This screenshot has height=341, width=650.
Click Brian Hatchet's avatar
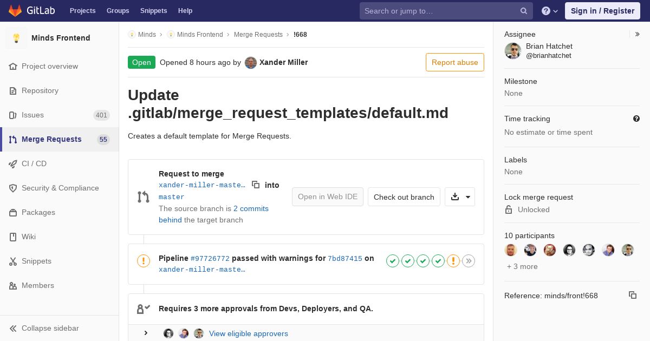click(x=513, y=51)
